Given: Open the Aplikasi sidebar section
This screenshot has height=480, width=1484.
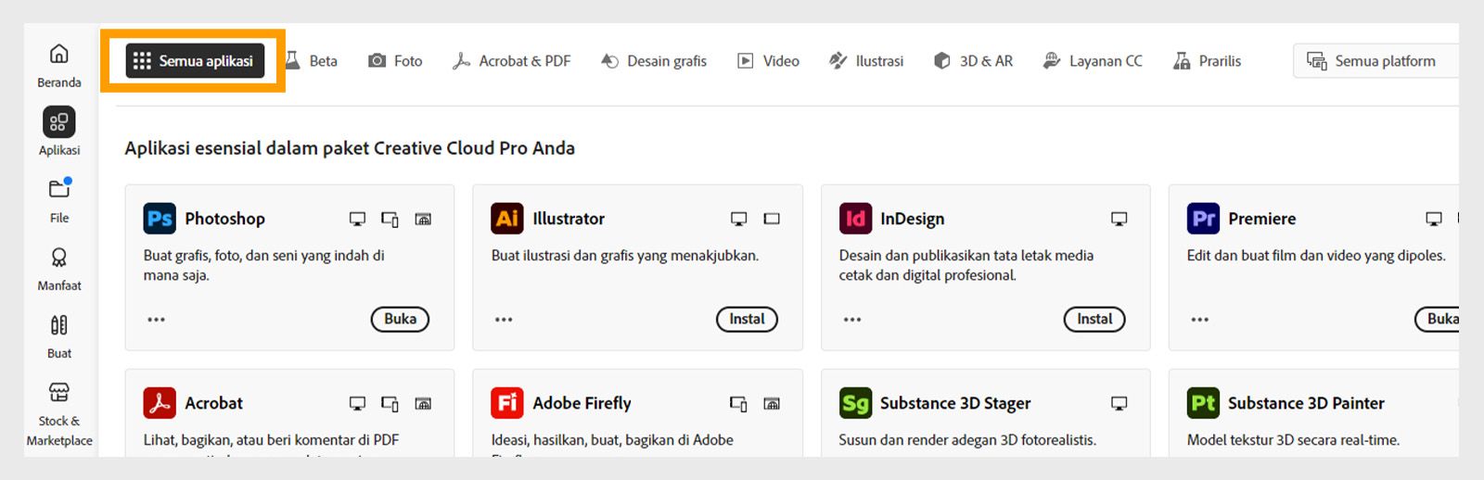Looking at the screenshot, I should click(x=59, y=132).
